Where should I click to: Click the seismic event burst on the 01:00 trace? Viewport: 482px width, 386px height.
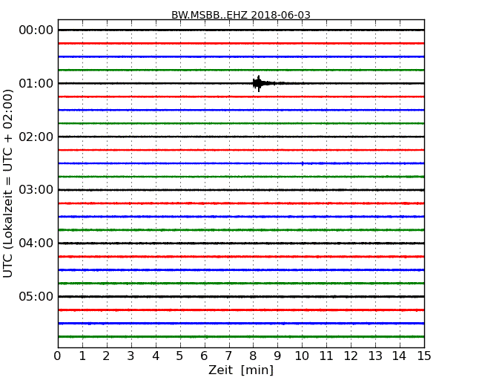tap(258, 83)
